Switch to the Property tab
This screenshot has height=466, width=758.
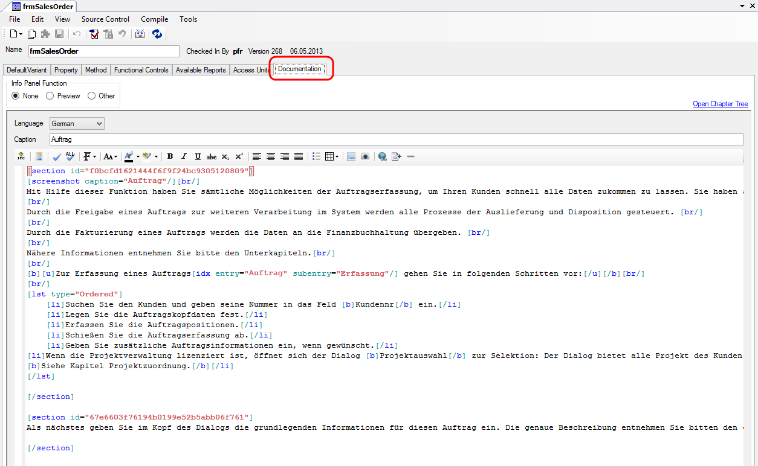pyautogui.click(x=66, y=70)
